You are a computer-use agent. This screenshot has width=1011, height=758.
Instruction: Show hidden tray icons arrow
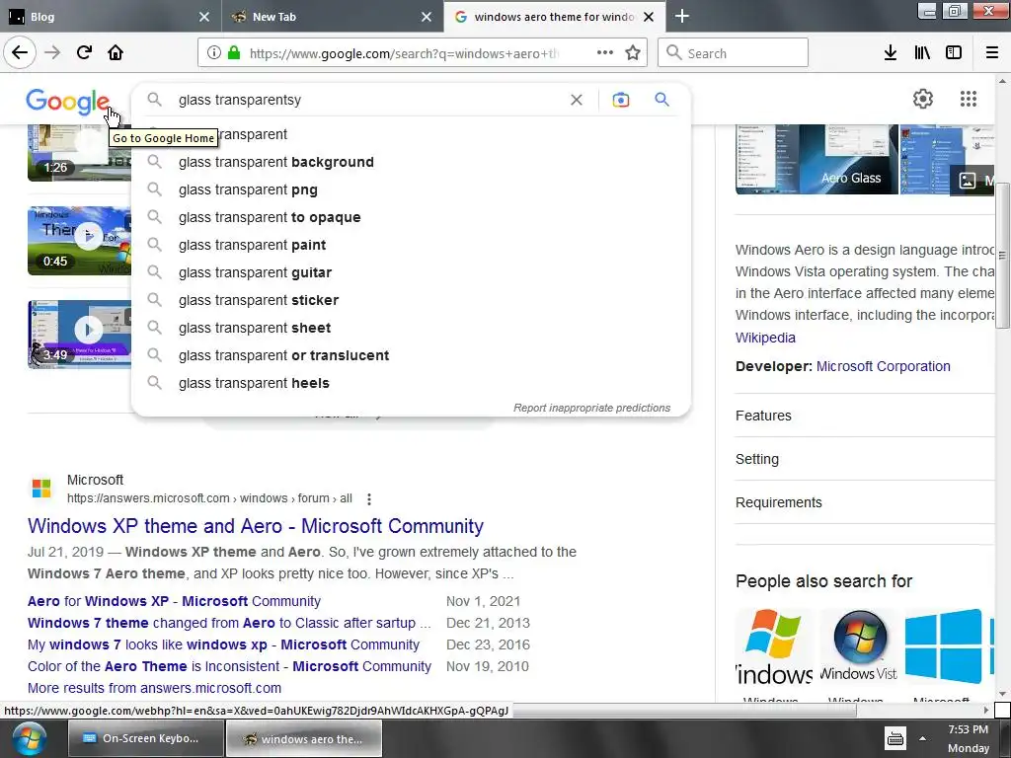pos(923,739)
